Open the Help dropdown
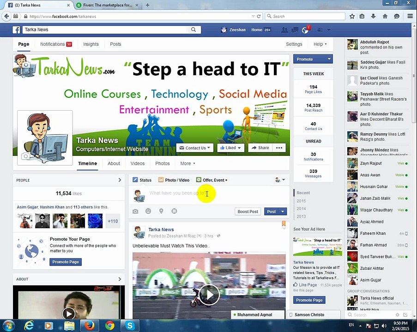This screenshot has height=332, width=417. click(320, 44)
